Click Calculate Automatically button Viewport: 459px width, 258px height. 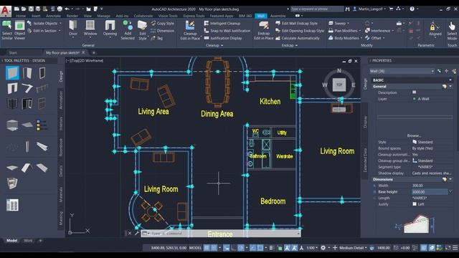click(x=297, y=38)
